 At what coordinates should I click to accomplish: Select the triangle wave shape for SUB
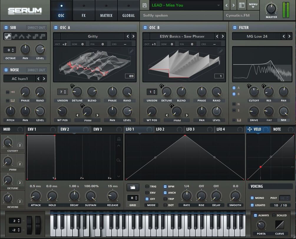click(x=22, y=36)
